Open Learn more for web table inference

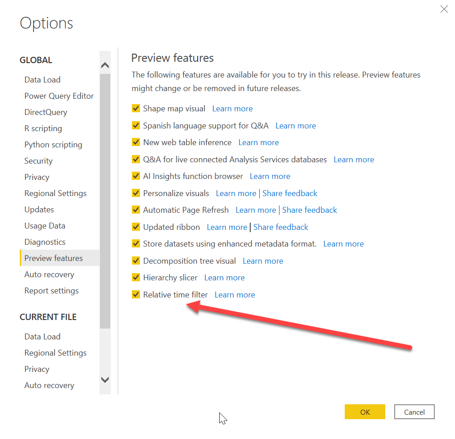click(x=258, y=142)
